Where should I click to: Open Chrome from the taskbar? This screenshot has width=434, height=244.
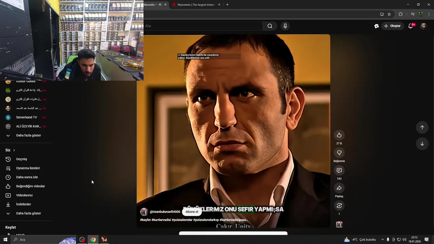93,240
